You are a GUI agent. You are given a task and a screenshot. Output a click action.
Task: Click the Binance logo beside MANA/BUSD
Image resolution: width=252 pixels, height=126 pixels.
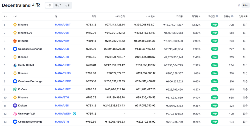pyautogui.click(x=15, y=73)
